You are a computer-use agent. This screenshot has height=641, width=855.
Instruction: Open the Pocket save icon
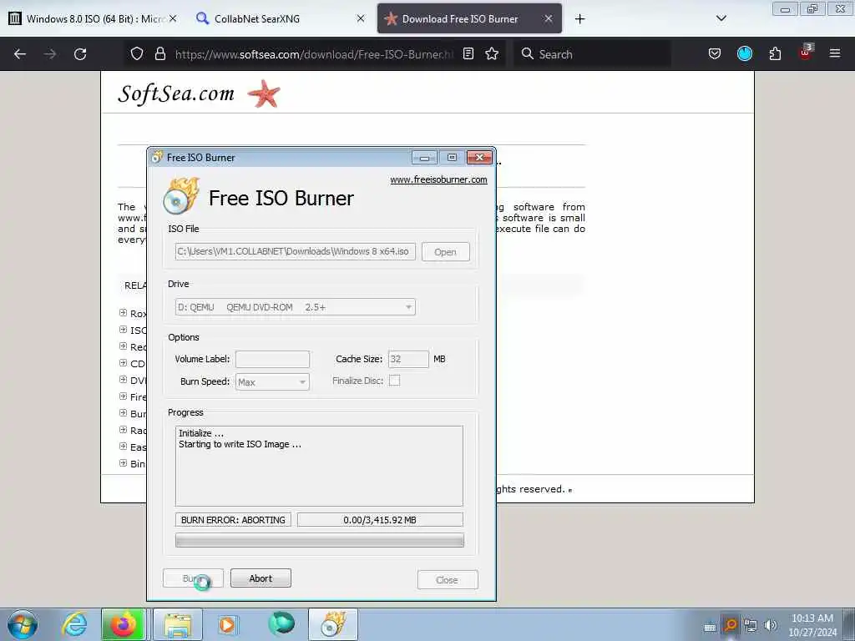[x=715, y=53]
